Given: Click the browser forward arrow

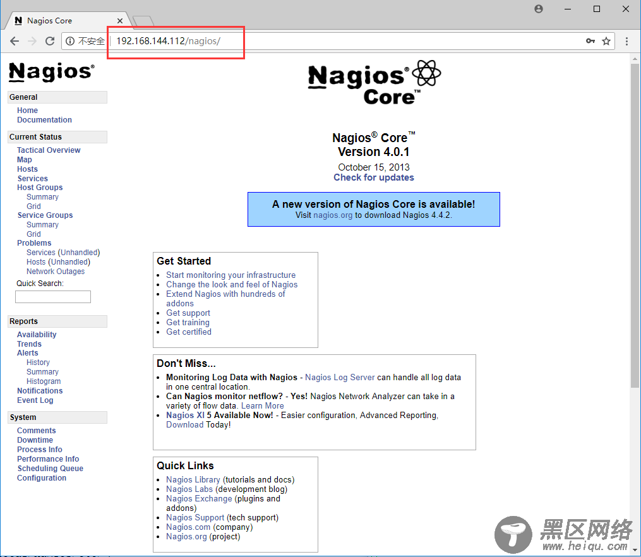Looking at the screenshot, I should (x=32, y=41).
